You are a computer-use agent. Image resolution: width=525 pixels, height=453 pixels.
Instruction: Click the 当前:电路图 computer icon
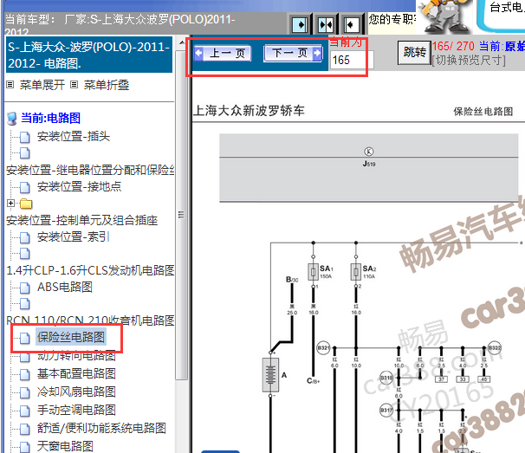pos(12,118)
